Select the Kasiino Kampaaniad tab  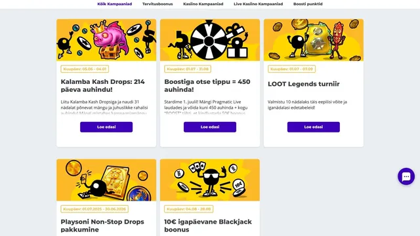tap(203, 4)
